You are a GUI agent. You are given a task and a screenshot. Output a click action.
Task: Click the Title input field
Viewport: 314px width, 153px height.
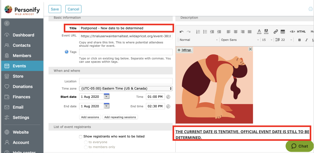tap(126, 28)
